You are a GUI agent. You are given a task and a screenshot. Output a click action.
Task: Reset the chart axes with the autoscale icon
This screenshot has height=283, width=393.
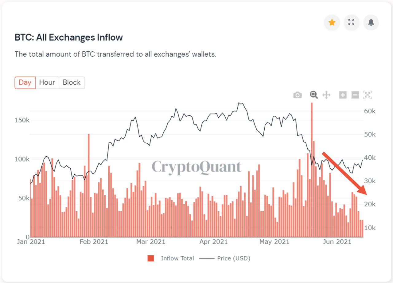click(x=368, y=95)
